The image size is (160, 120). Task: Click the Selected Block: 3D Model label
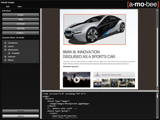click(13, 38)
